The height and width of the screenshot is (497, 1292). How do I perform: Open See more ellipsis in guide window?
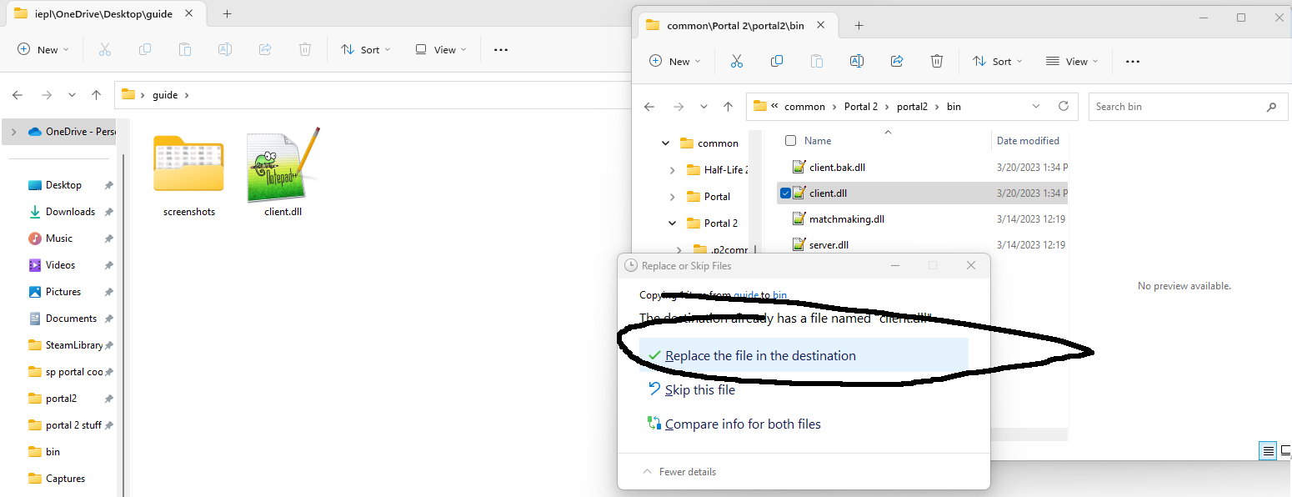tap(500, 49)
